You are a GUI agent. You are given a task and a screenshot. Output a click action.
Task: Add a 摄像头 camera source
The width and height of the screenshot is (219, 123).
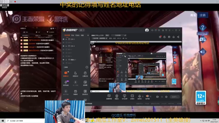[117, 97]
